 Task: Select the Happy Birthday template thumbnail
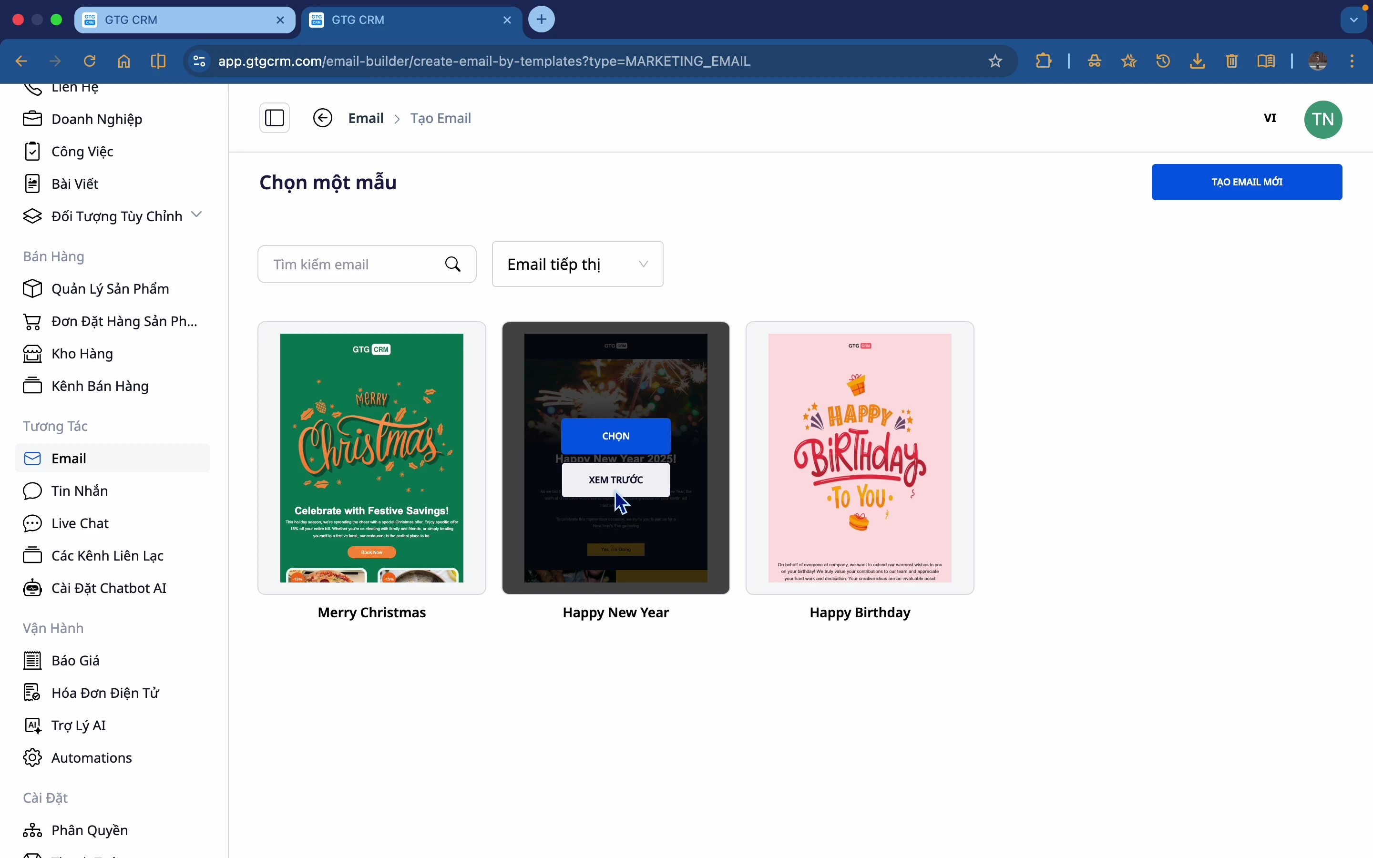[x=859, y=457]
